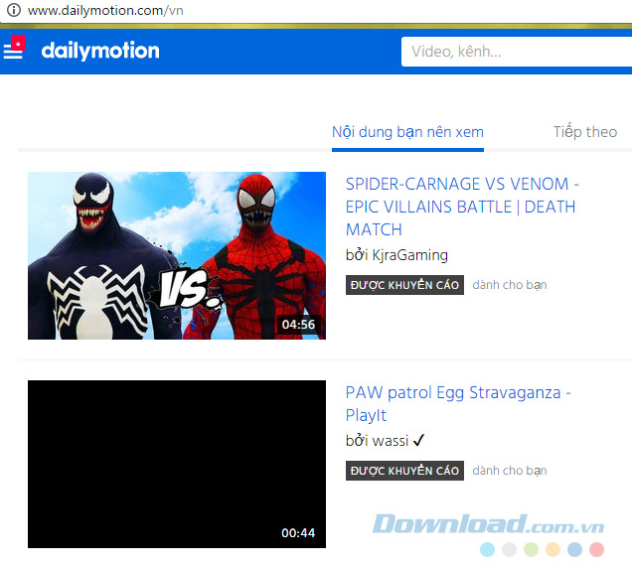Click ĐƯỢC KHUYẾN CÁO badge under KjraGaming

(404, 285)
